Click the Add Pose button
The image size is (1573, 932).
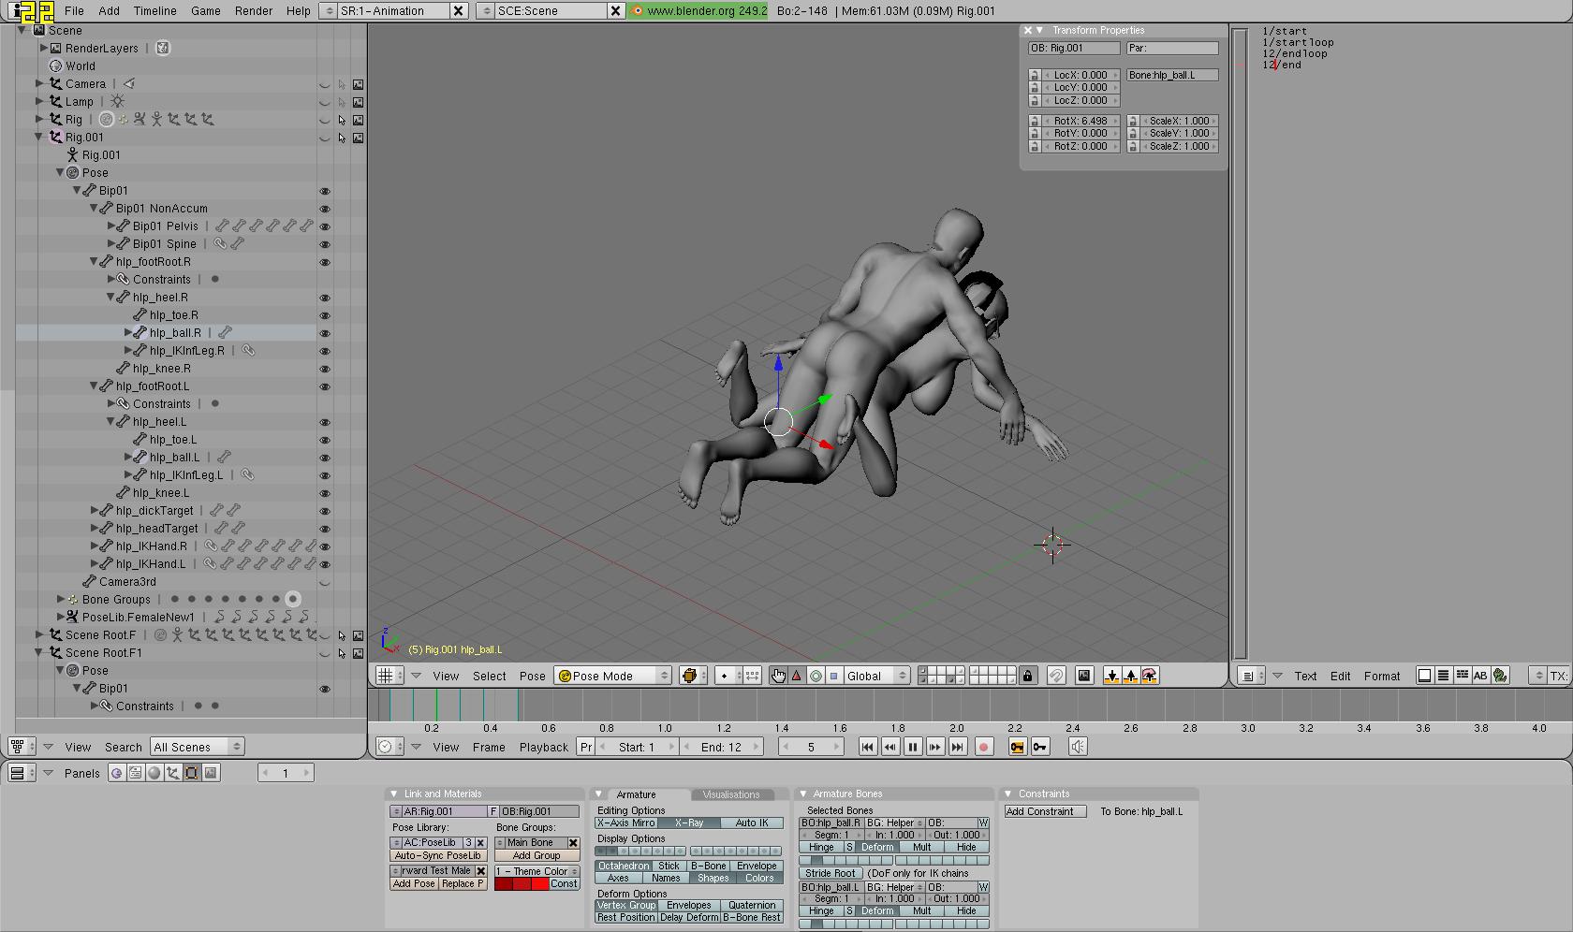tap(414, 883)
